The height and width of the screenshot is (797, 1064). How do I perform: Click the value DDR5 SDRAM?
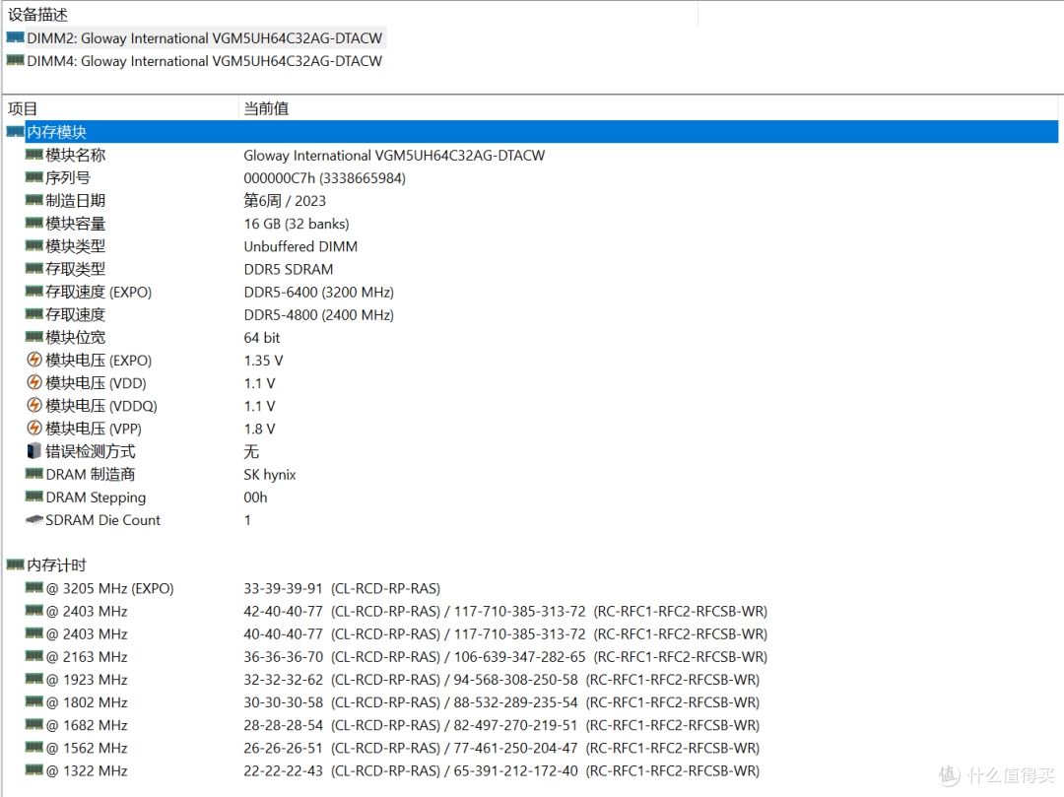[x=289, y=269]
